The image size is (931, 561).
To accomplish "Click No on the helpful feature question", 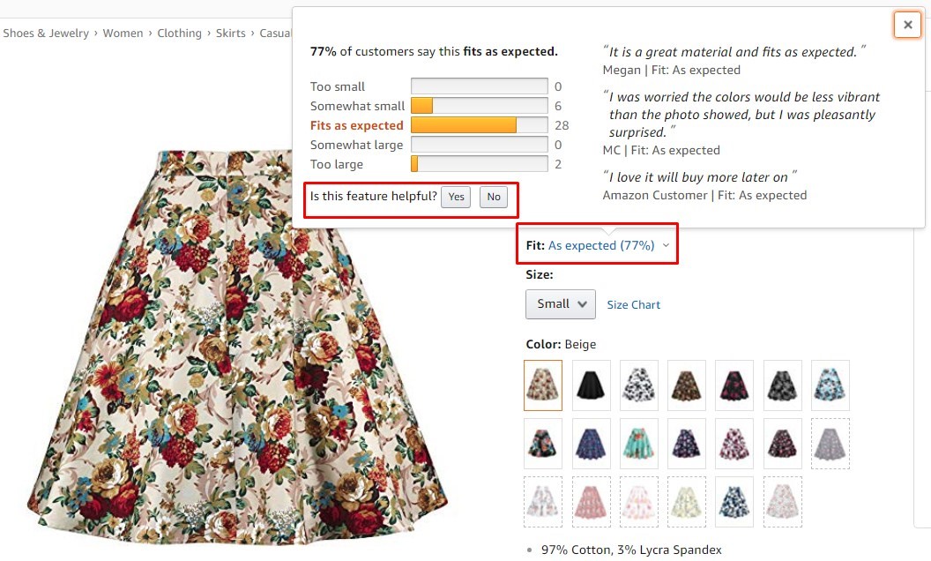I will 493,197.
